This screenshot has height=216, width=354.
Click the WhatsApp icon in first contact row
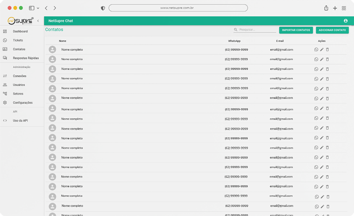pyautogui.click(x=316, y=50)
